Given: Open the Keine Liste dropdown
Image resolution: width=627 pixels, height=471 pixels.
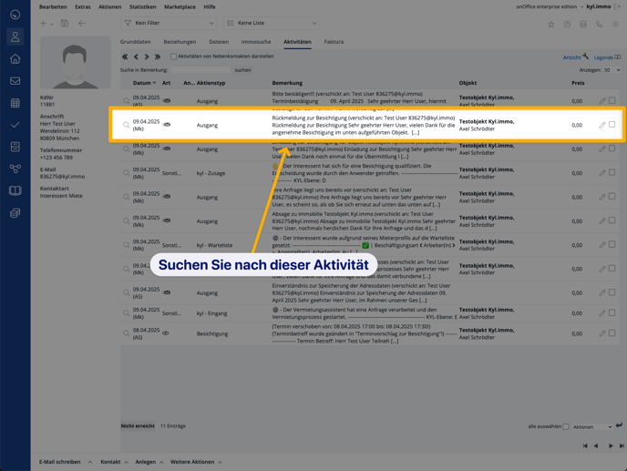Looking at the screenshot, I should point(271,23).
